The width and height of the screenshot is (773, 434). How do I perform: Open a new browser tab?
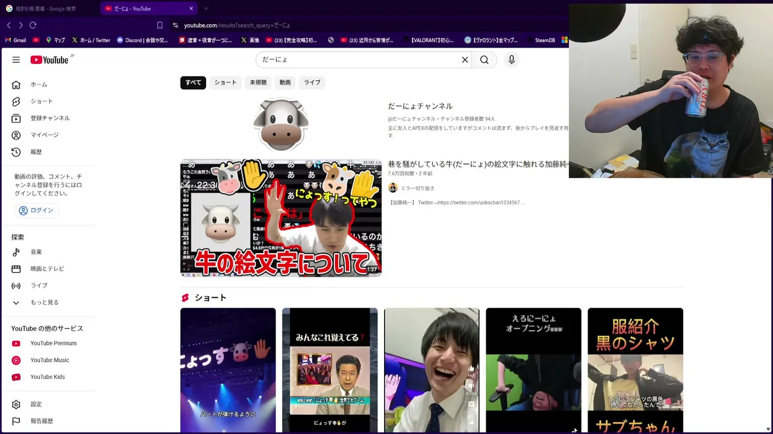tap(206, 8)
